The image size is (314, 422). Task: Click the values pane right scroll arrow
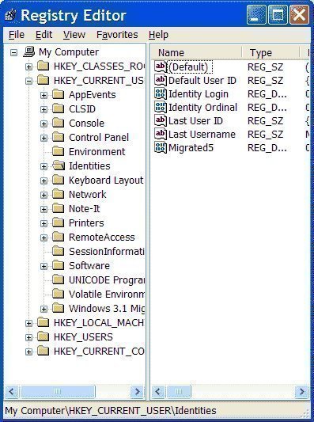point(301,391)
